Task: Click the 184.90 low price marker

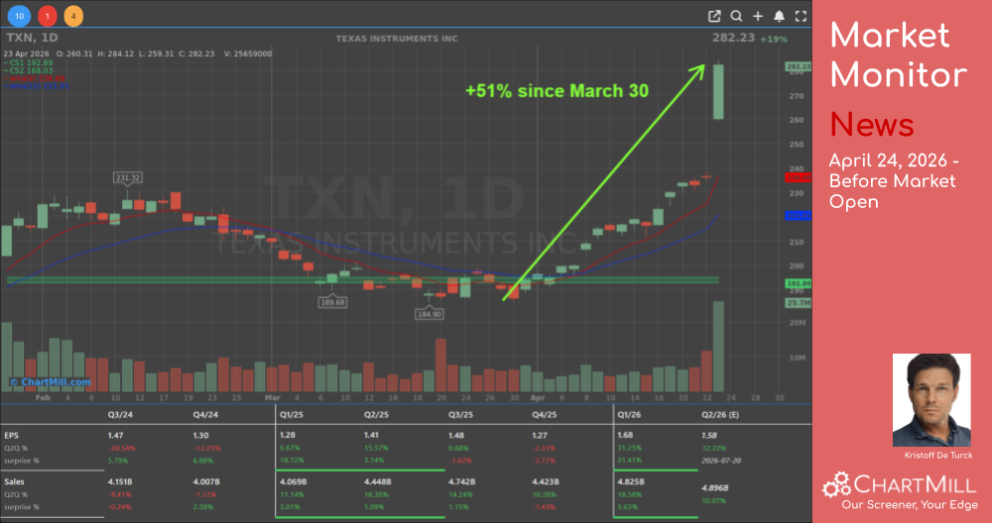Action: coord(429,313)
